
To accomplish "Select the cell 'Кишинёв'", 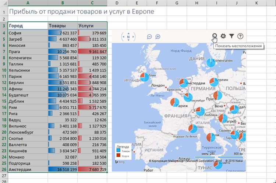I will tap(28, 151).
